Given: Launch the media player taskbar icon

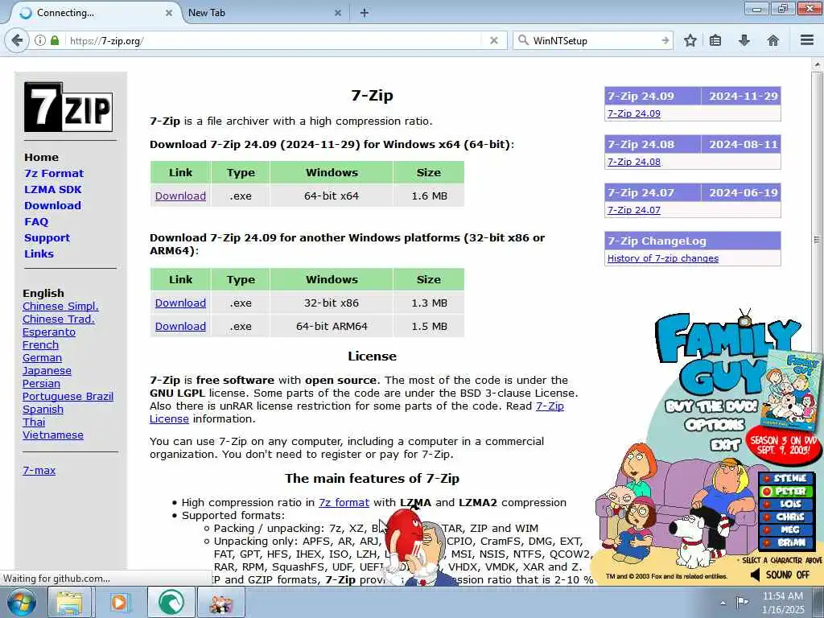Looking at the screenshot, I should coord(119,603).
